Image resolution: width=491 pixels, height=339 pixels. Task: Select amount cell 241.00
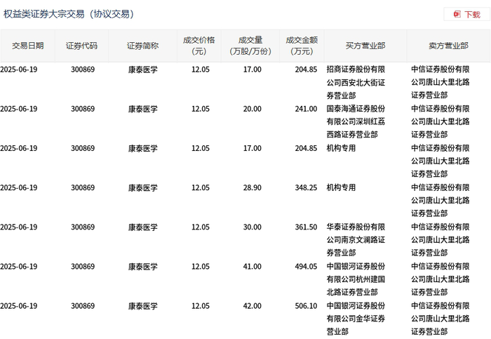click(x=306, y=109)
